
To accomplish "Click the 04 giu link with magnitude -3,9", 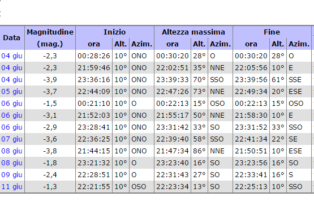I will pyautogui.click(x=12, y=80).
